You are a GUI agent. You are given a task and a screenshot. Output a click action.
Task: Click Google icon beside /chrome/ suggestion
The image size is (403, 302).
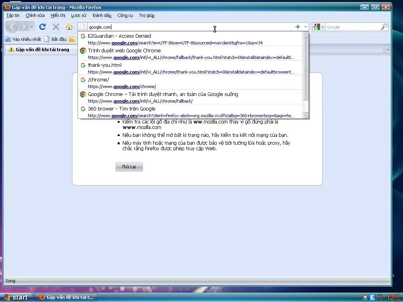[x=83, y=80]
